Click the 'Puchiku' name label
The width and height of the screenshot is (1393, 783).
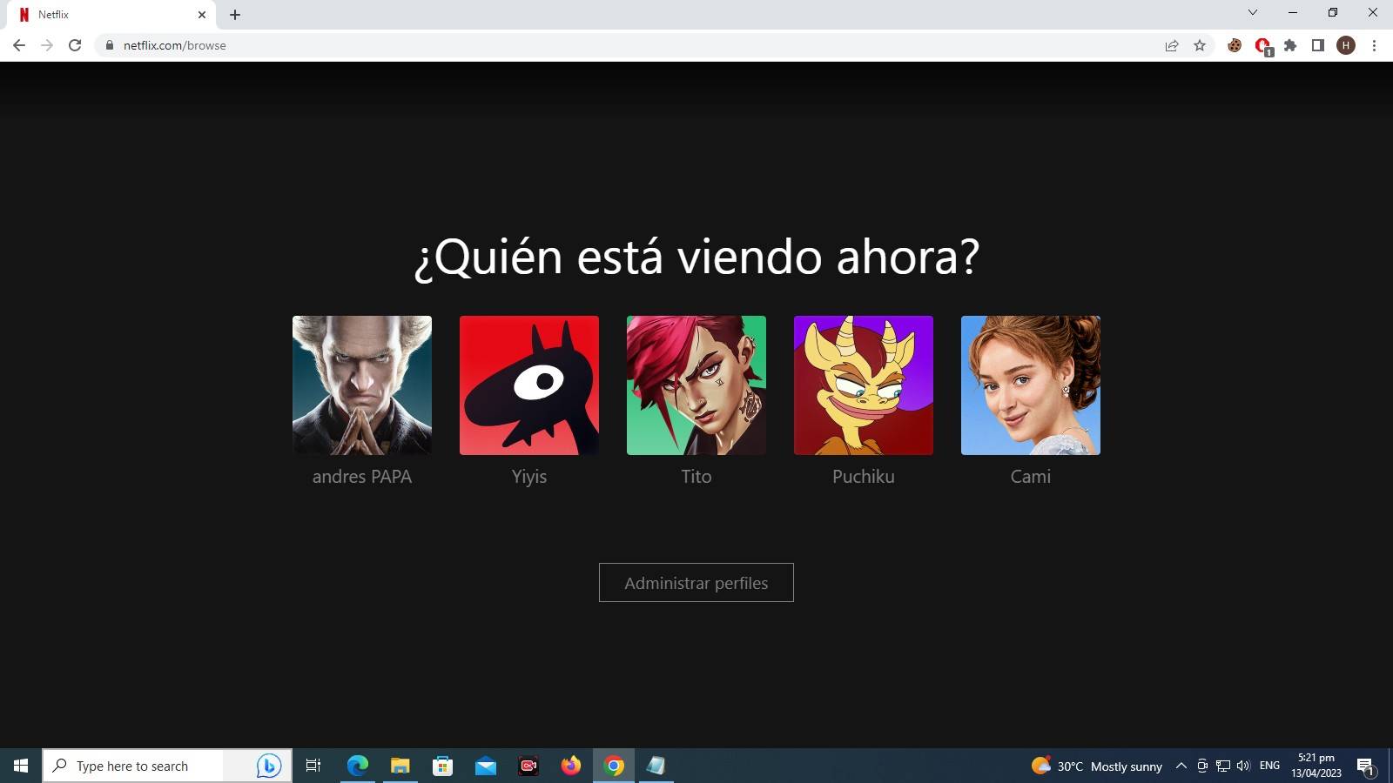tap(864, 477)
